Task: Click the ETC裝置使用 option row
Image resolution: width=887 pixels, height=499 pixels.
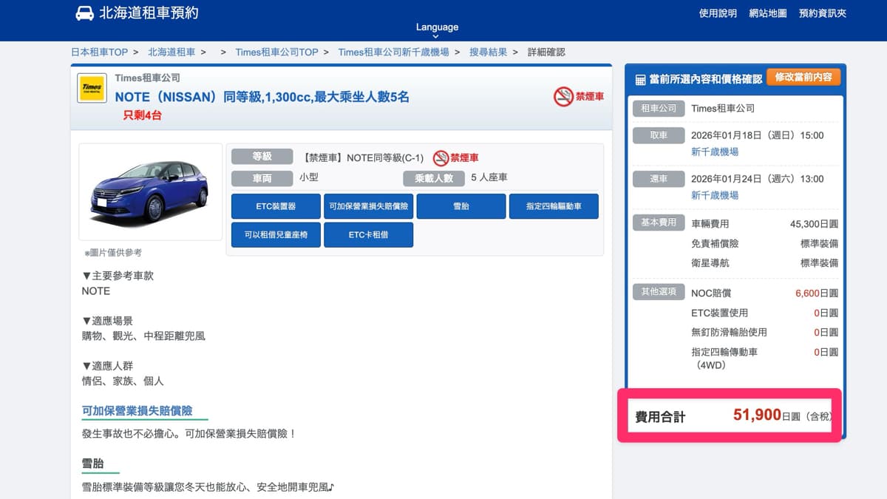Action: (x=764, y=313)
